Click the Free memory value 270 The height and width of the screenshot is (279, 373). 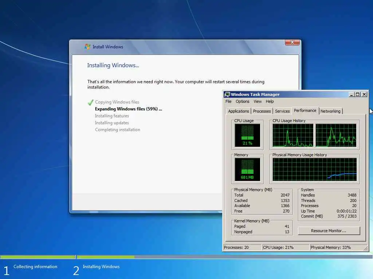pyautogui.click(x=286, y=211)
